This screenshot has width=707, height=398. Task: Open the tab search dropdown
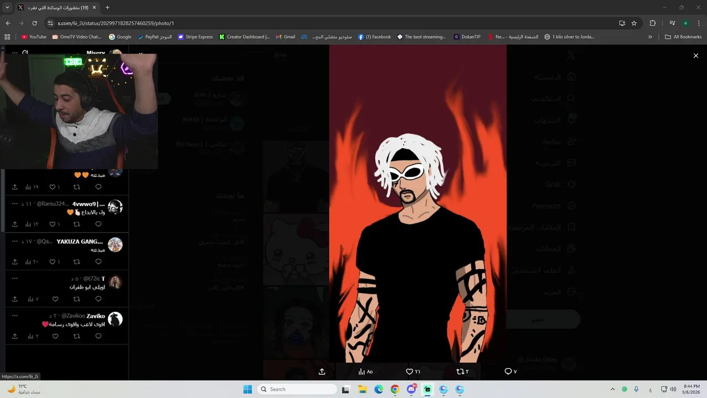click(7, 7)
